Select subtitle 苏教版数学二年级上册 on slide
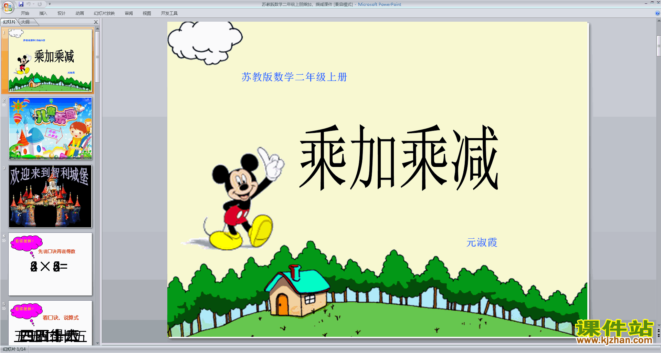Screen dimensions: 661x353 (294, 77)
